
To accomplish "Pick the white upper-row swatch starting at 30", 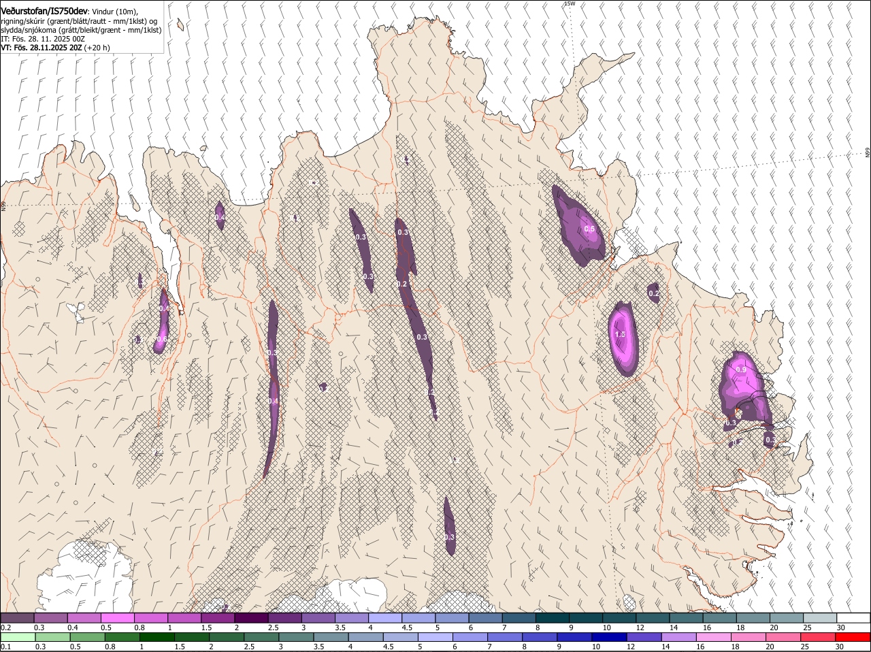I will pos(853,618).
